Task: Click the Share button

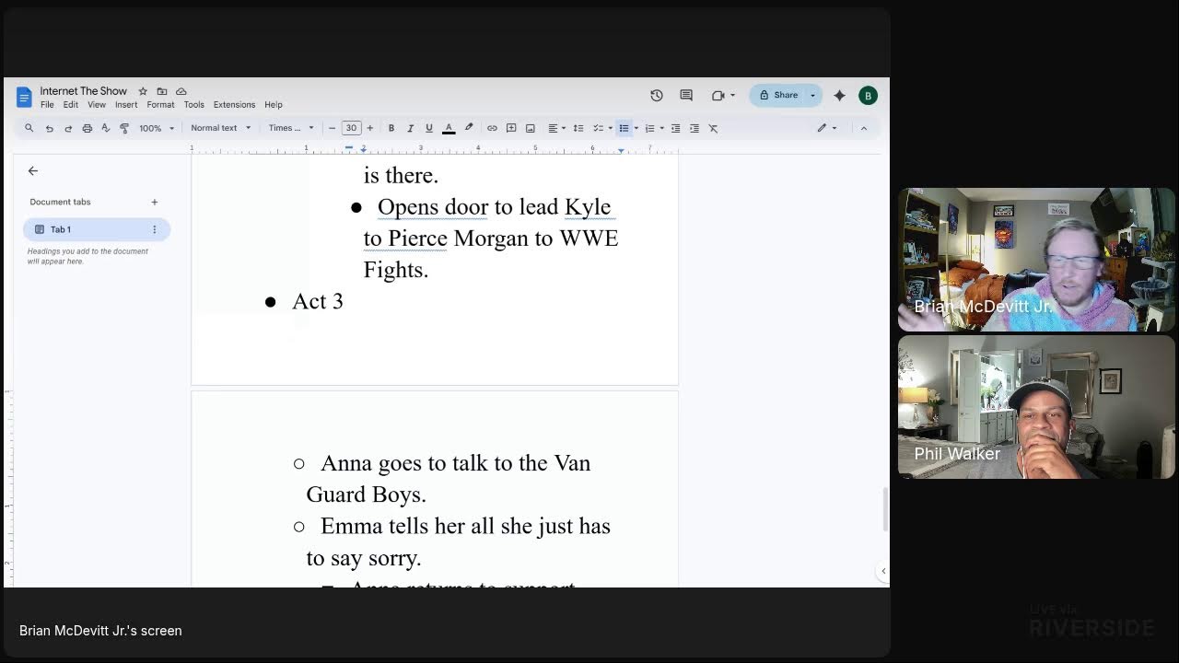Action: tap(777, 95)
